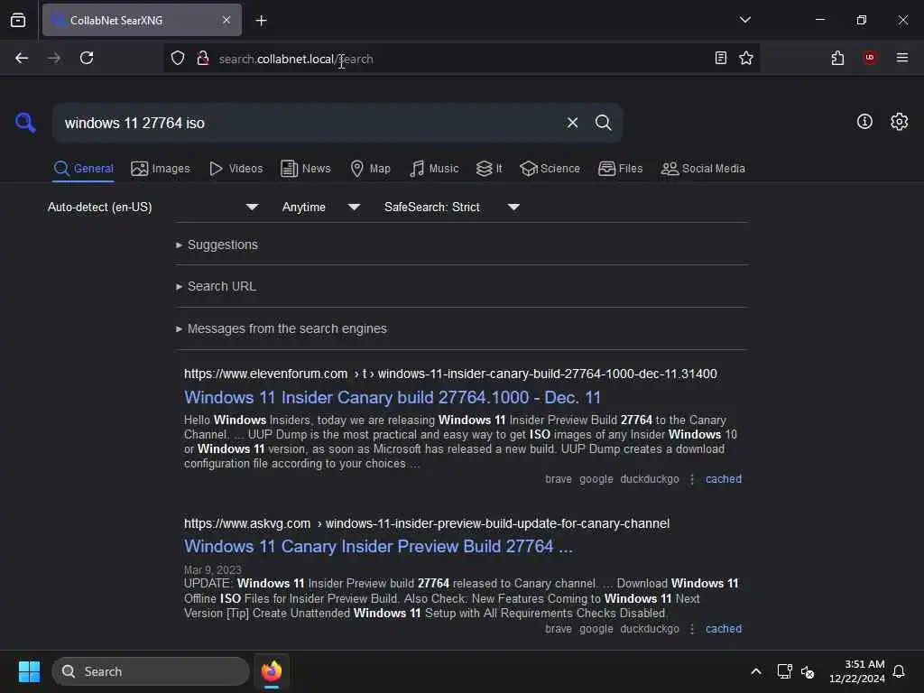Toggle reader view icon in address bar
Screen dimensions: 924x693
[720, 58]
